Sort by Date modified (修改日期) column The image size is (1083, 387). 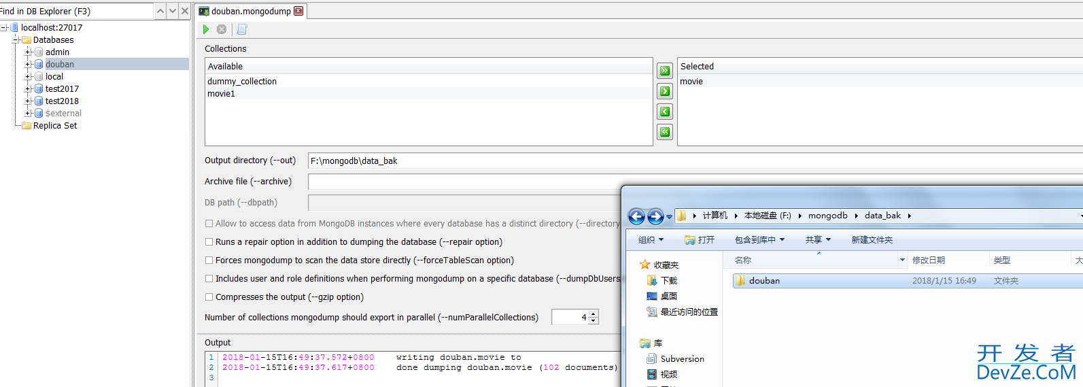pyautogui.click(x=948, y=260)
